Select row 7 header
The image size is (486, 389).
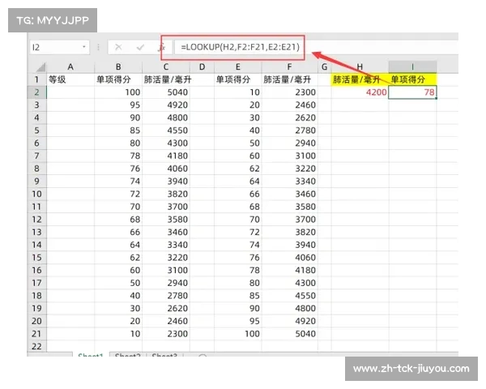tap(36, 156)
